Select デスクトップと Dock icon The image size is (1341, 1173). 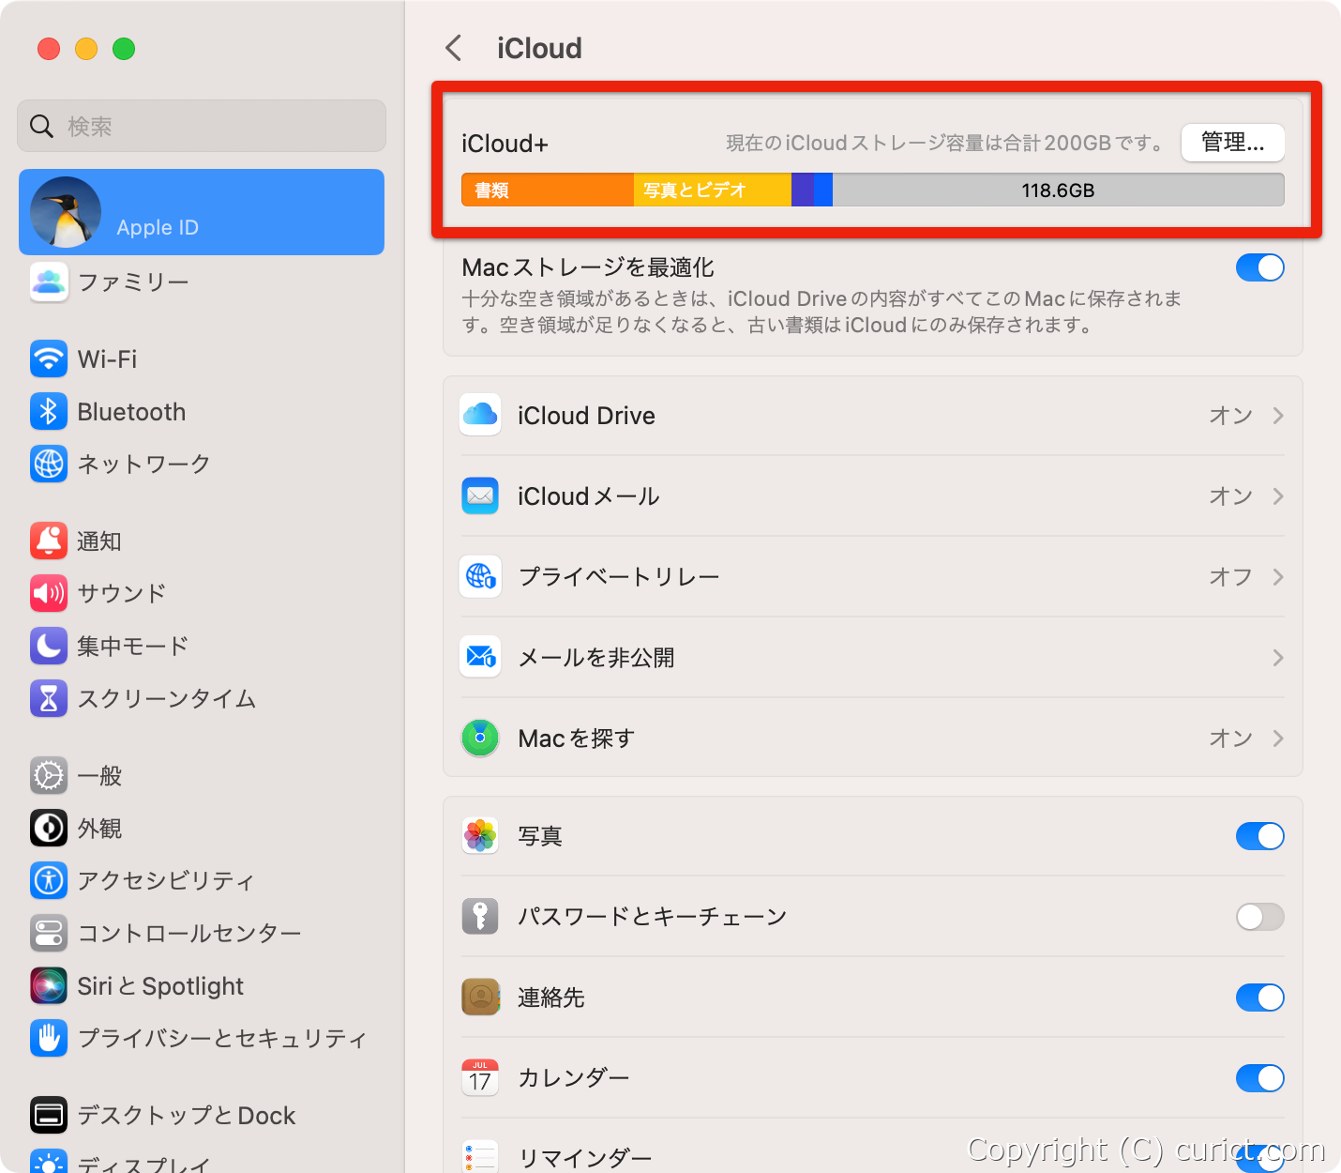point(49,1115)
